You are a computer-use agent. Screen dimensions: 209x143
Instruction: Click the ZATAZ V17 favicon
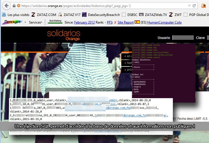pos(60,15)
